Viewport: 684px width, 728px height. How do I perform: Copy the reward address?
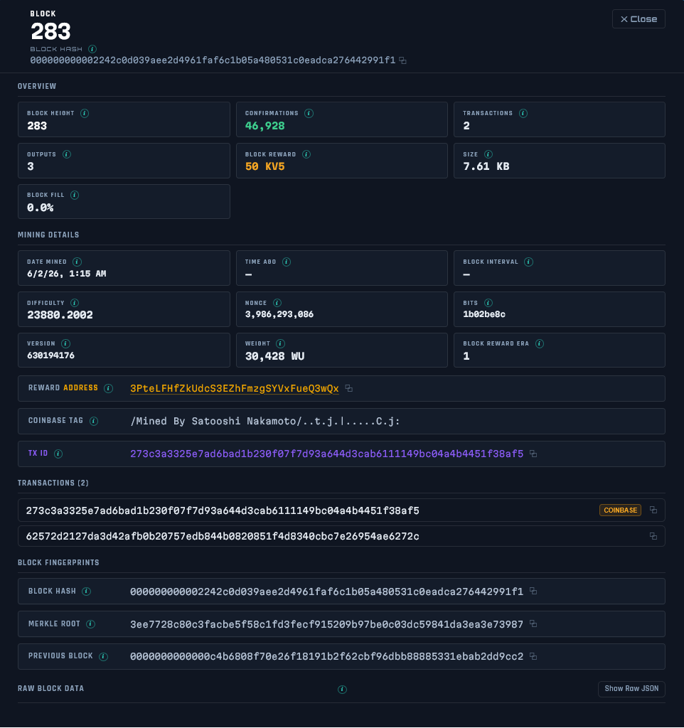(x=348, y=388)
